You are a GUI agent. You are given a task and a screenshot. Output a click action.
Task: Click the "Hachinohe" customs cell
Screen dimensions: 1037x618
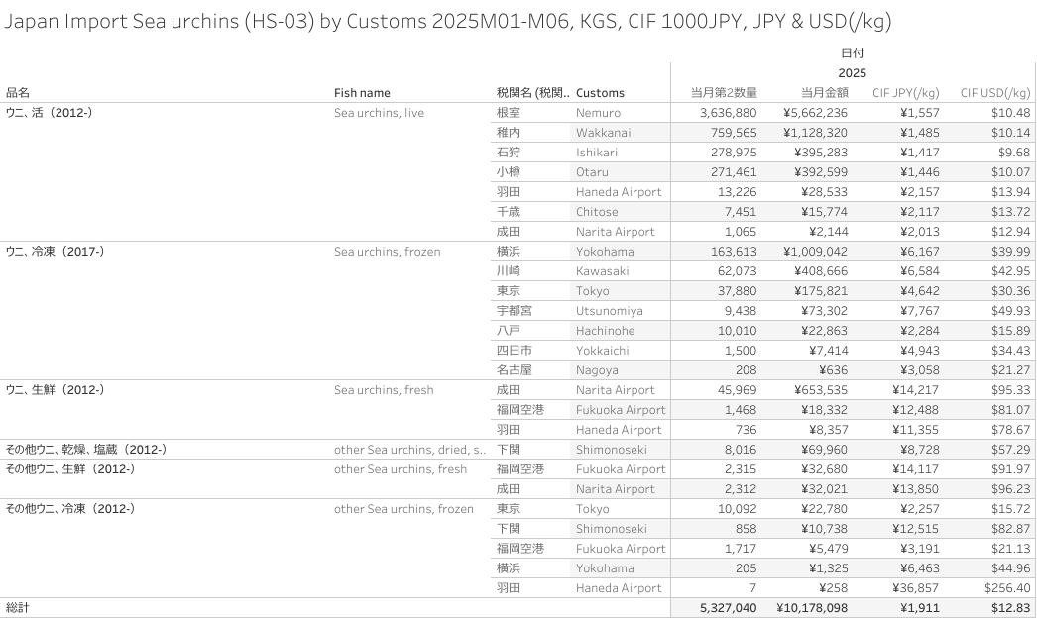pos(605,331)
